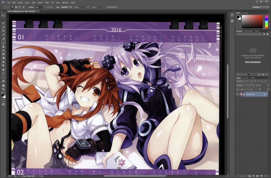
Task: Select the Healing Brush tool
Action: [x=3, y=39]
